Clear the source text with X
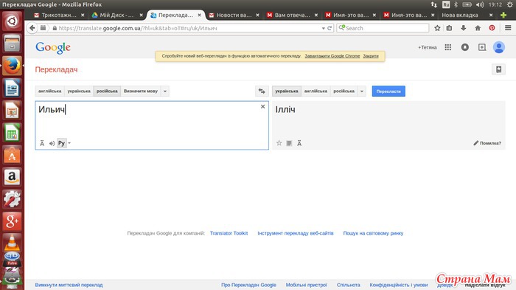 tap(262, 106)
